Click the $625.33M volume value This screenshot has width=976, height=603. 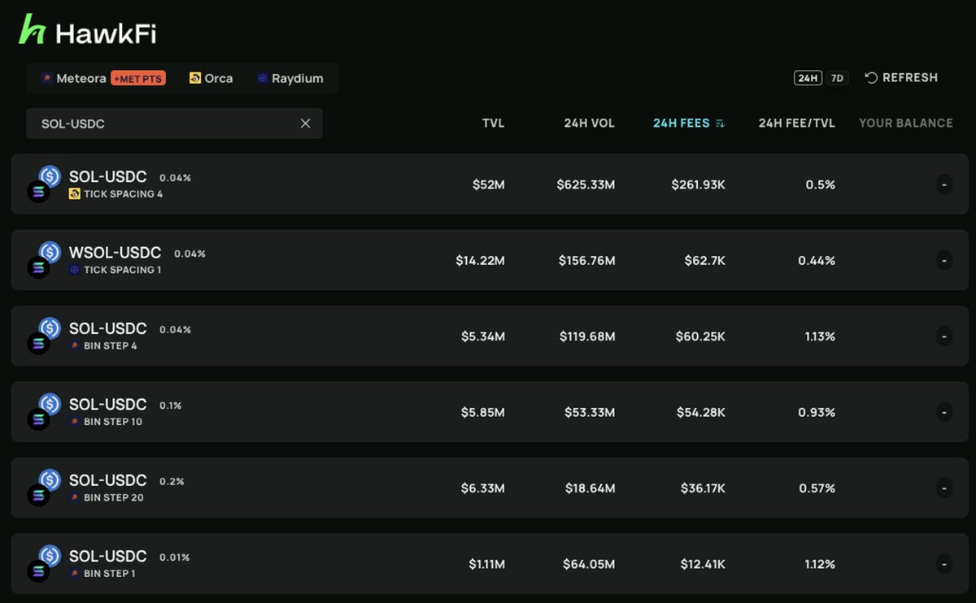(586, 184)
